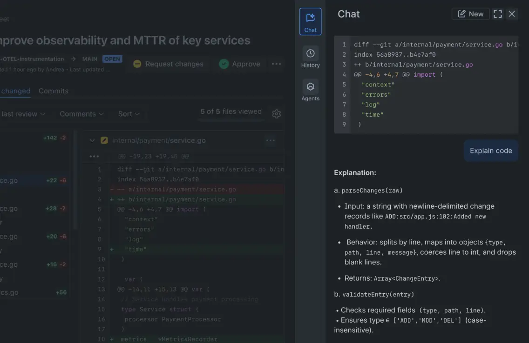Open the History panel
Screen dimensions: 529x343
pos(310,58)
